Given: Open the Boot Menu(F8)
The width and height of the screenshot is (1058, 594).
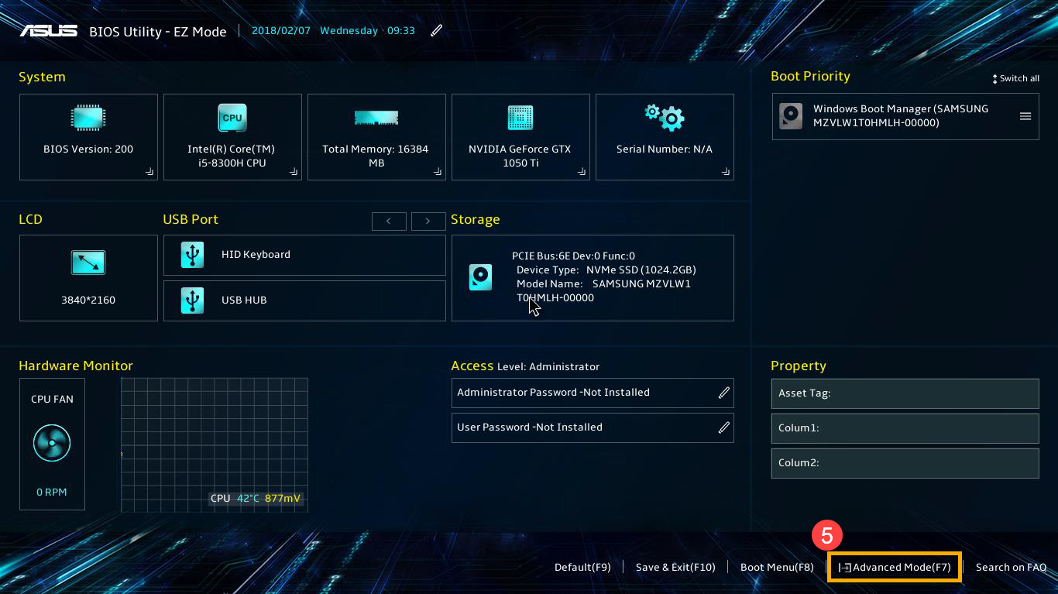Looking at the screenshot, I should [x=777, y=567].
